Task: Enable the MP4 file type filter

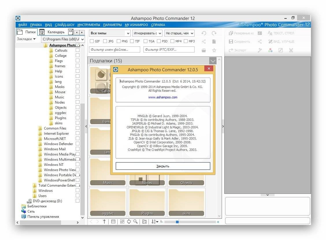Action: click(172, 41)
